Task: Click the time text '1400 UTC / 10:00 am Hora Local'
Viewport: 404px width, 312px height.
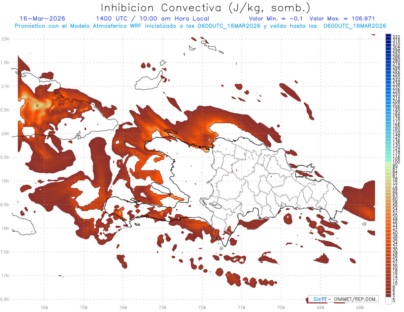Action: [x=153, y=19]
